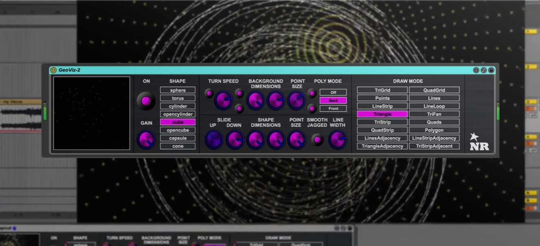Toggle the upper small button beside Poly Mode Off
Image resolution: width=540 pixels, height=246 pixels.
click(312, 93)
